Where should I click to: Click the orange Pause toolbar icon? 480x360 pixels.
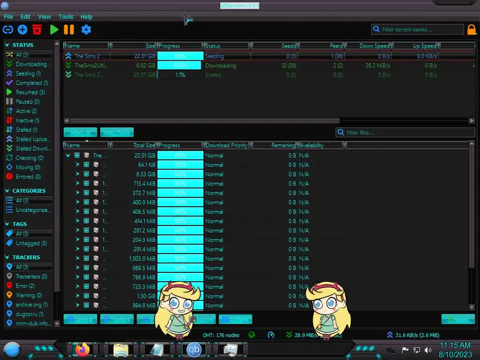(x=69, y=30)
